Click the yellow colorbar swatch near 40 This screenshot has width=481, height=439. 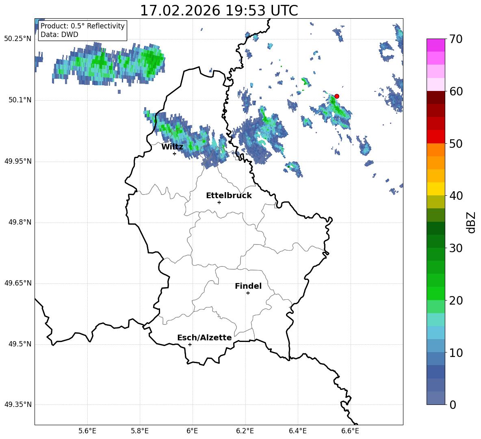coord(436,189)
